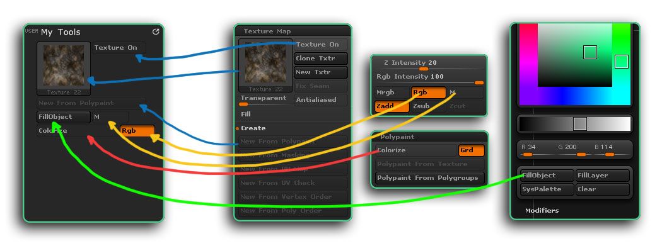Toggle the Zsub button

[x=429, y=106]
